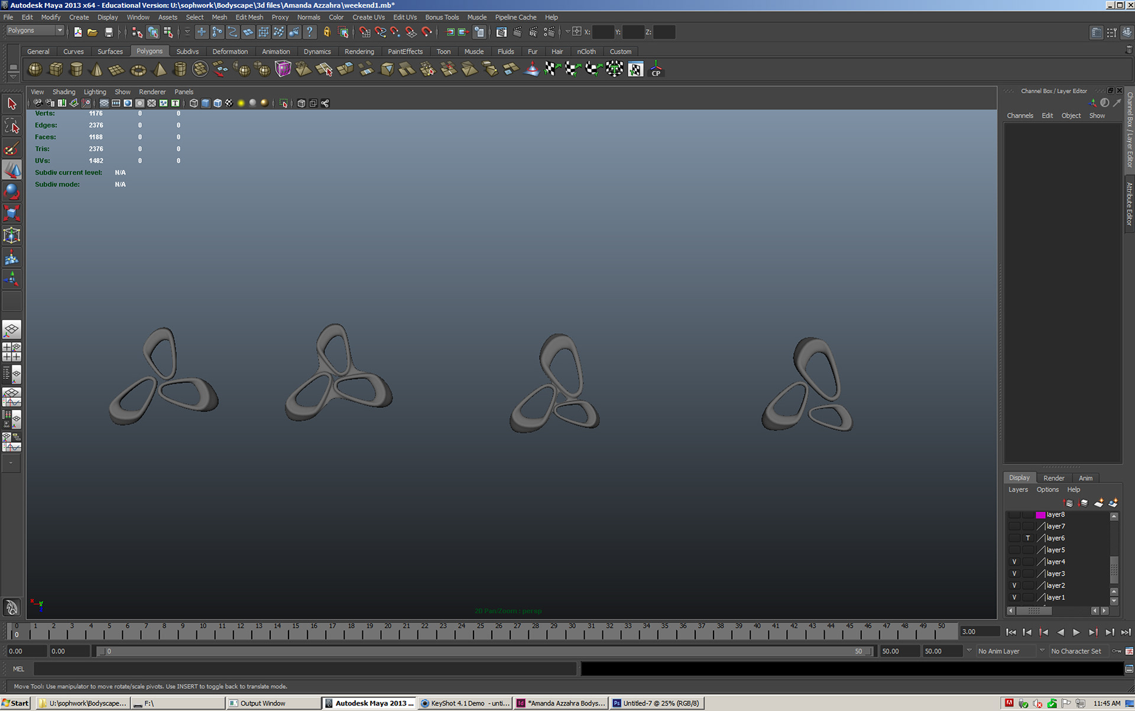
Task: Toggle smooth shade all in panel toolbar
Action: [x=206, y=103]
